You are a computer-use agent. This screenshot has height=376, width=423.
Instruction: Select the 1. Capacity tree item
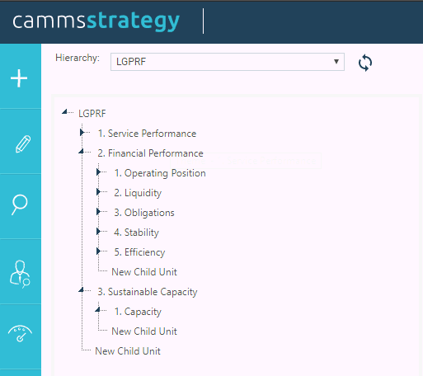tap(138, 312)
